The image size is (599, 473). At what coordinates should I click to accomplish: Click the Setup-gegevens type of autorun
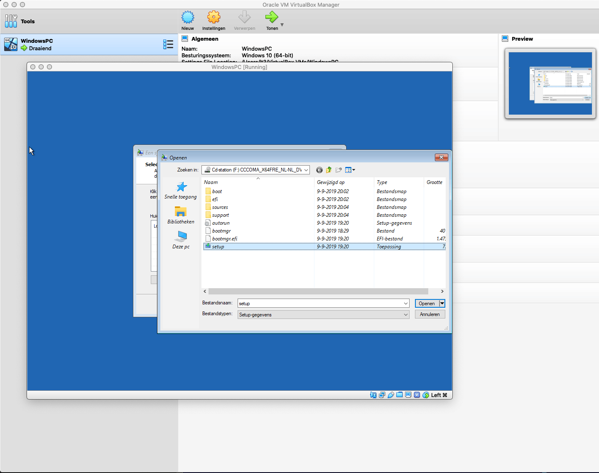point(394,223)
